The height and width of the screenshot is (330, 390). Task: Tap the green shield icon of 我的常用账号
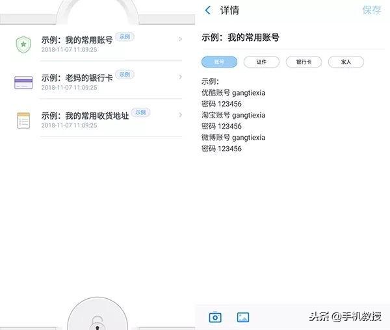click(x=23, y=44)
